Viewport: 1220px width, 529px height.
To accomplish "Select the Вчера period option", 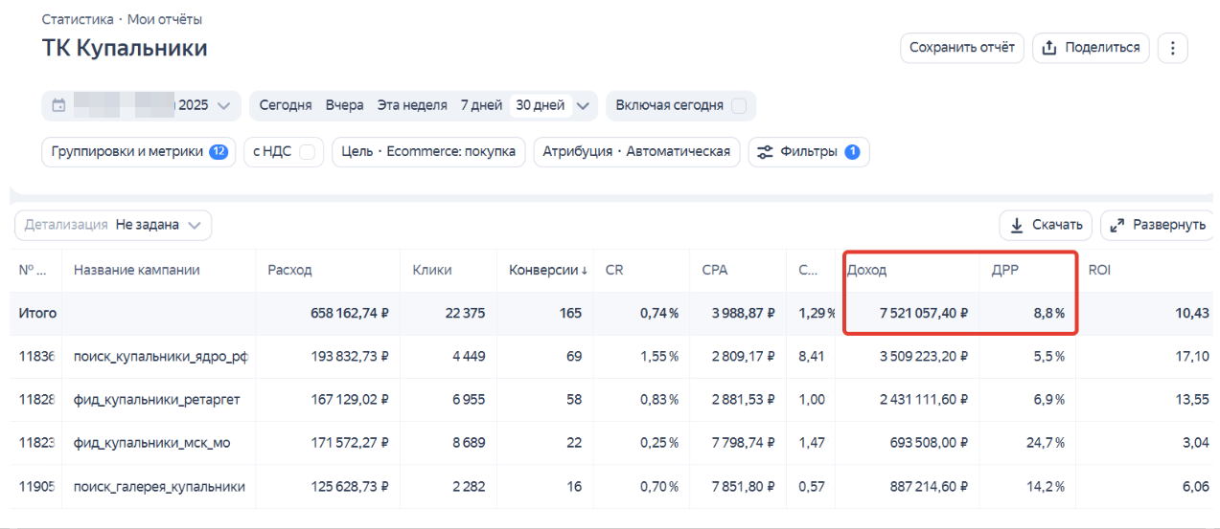I will point(344,105).
